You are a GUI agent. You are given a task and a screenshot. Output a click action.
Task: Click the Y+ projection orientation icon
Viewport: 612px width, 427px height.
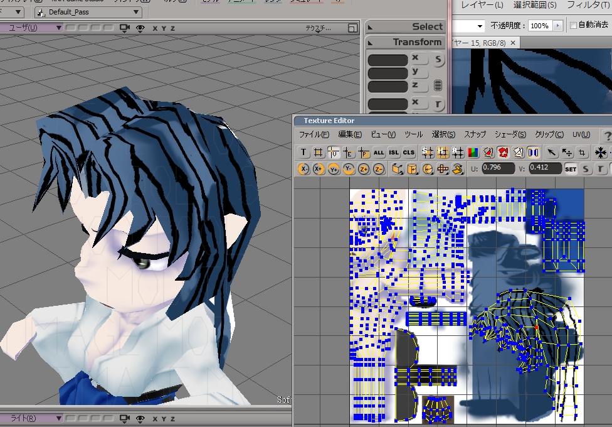click(x=334, y=169)
